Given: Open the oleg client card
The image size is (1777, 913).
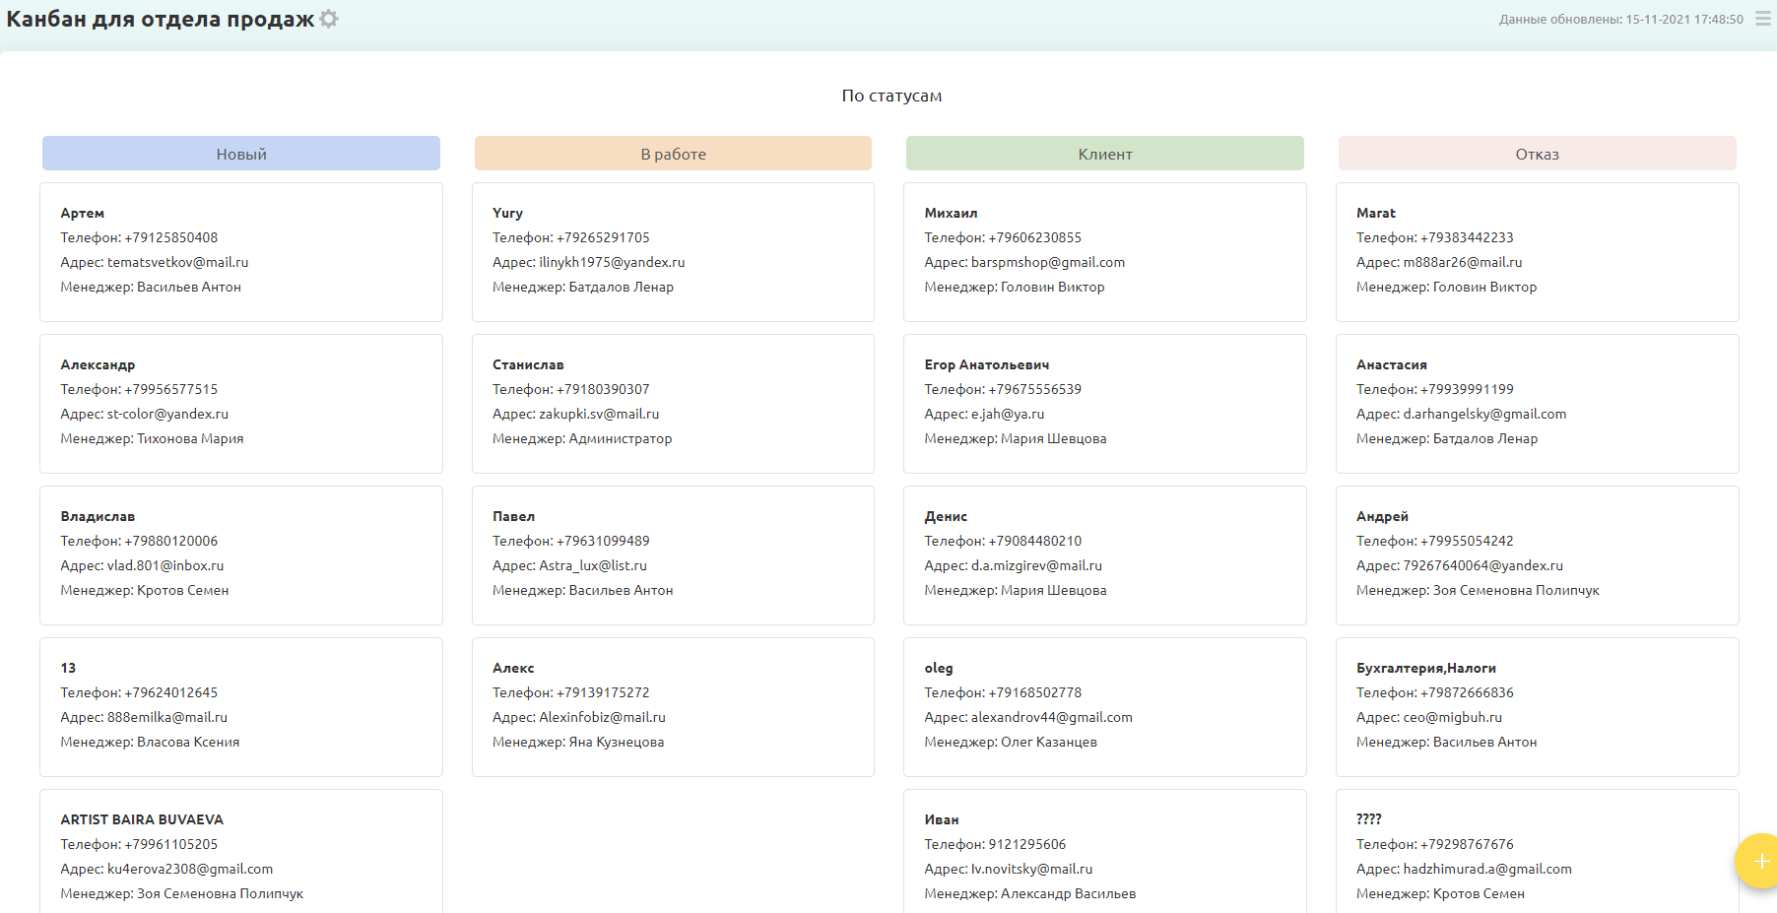Looking at the screenshot, I should [1104, 706].
